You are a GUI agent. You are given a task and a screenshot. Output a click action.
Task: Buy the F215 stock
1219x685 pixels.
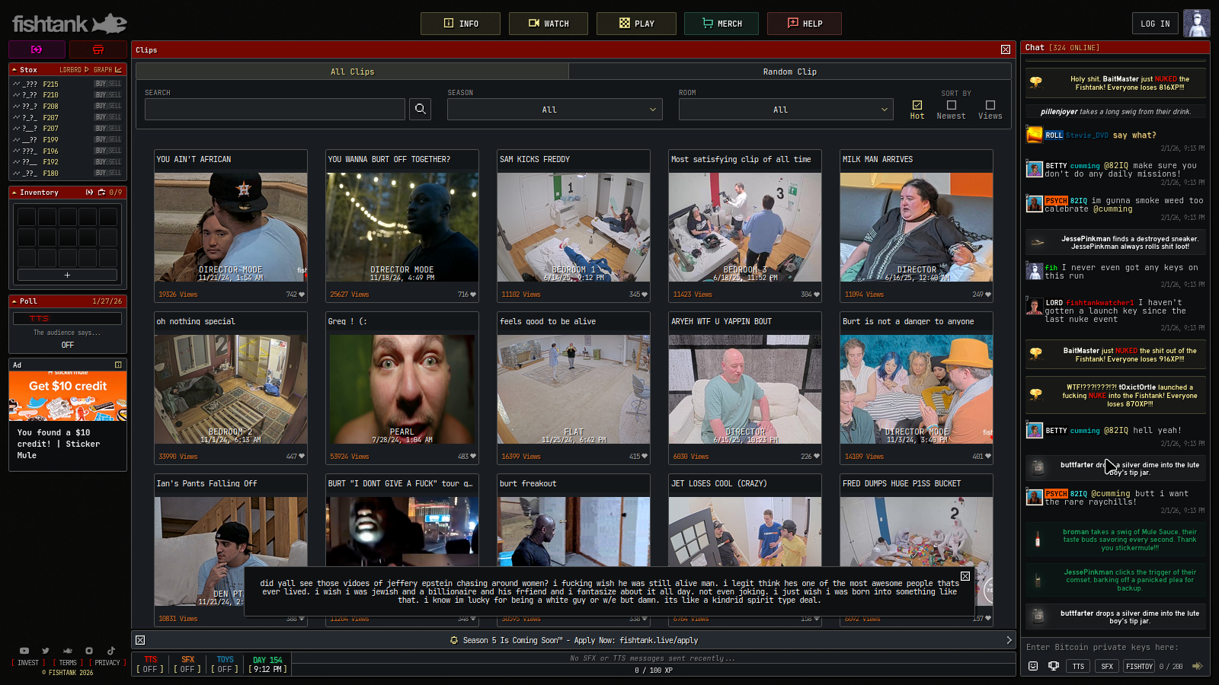click(101, 84)
